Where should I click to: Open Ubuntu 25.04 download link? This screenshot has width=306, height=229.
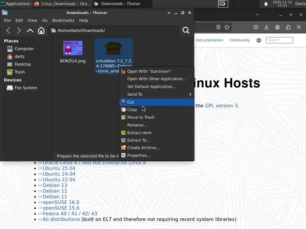(59, 168)
